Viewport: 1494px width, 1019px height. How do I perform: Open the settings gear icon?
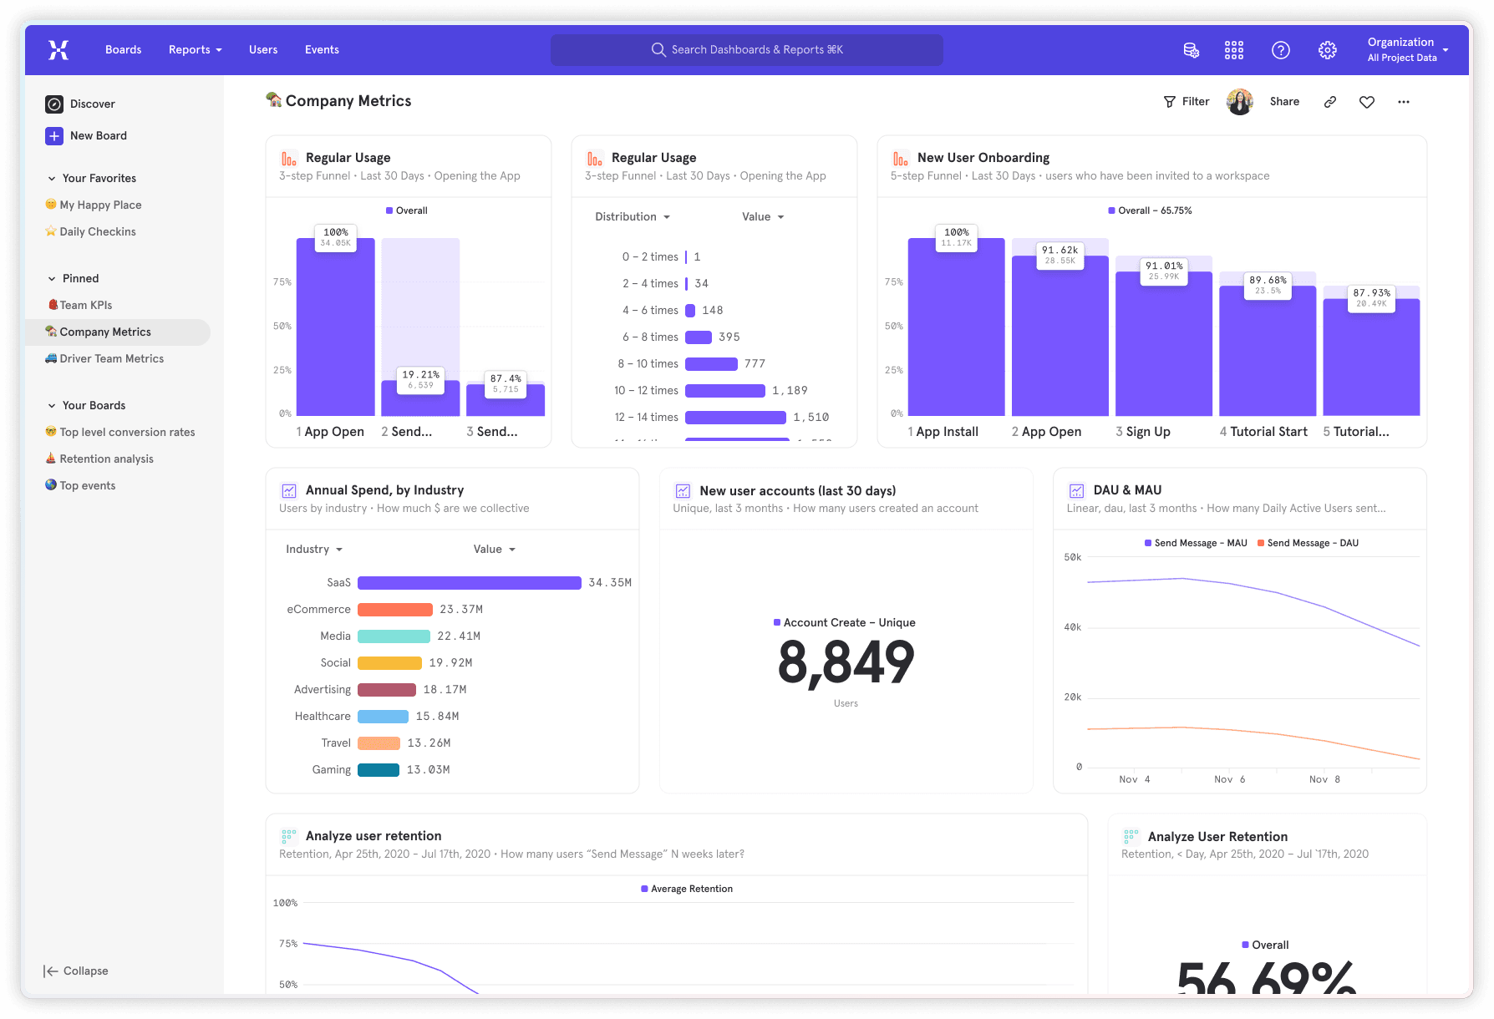click(1327, 50)
